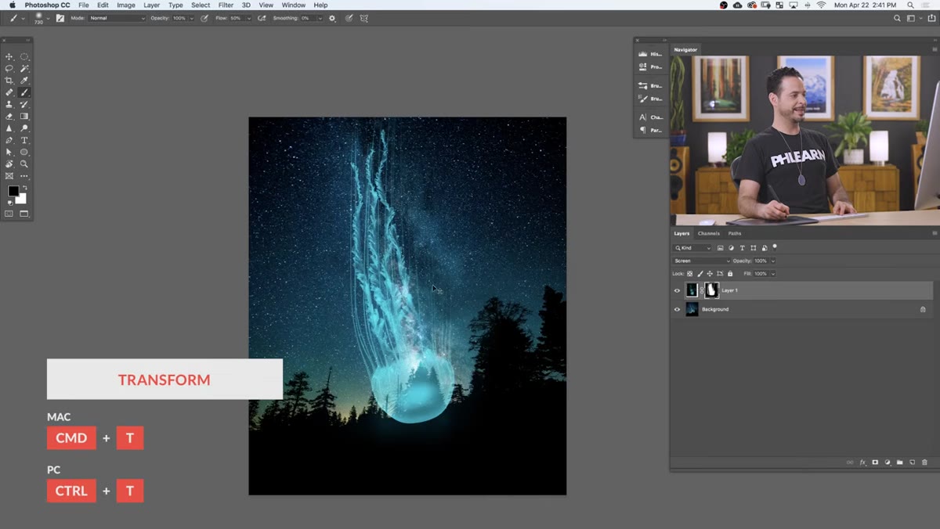The height and width of the screenshot is (529, 940).
Task: Open the tool preset picker arrow
Action: (23, 18)
